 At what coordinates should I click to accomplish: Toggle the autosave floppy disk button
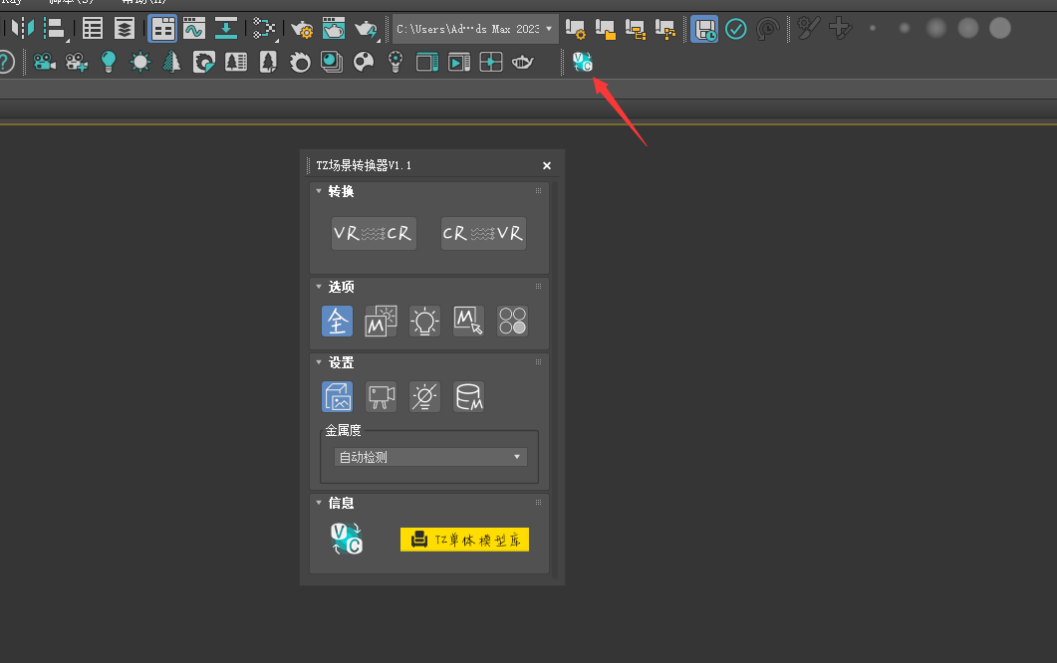[704, 29]
